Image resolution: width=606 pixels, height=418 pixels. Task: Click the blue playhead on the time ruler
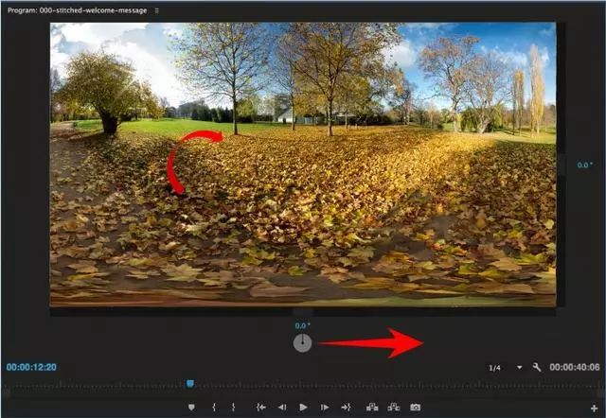point(190,384)
